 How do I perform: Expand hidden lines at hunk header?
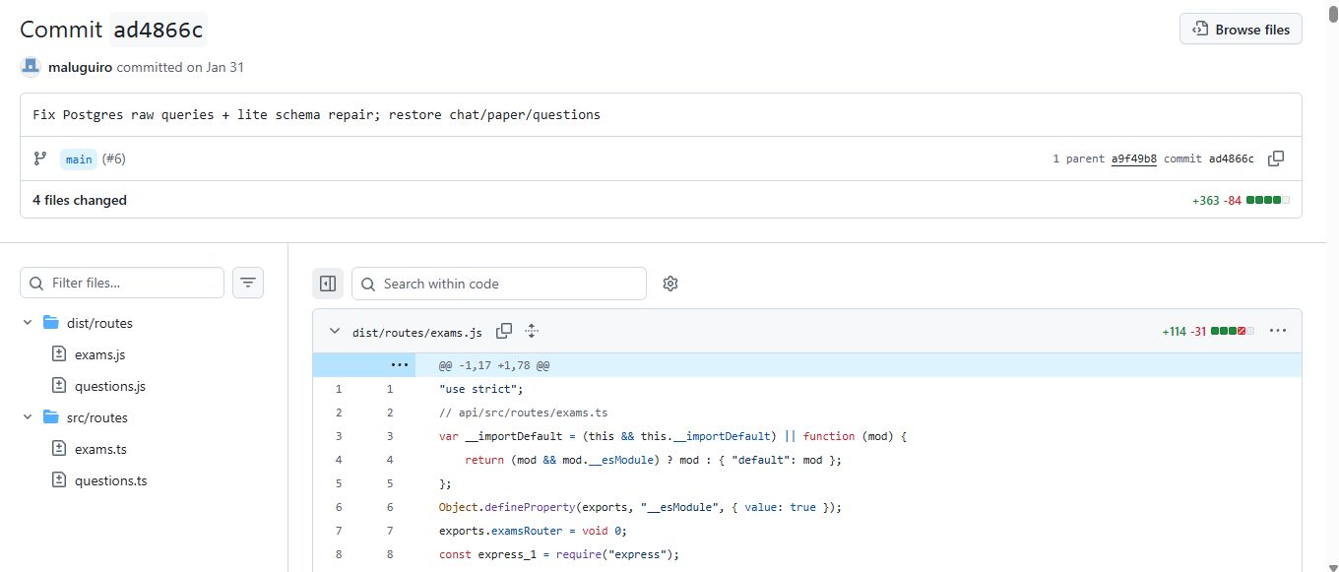click(x=399, y=364)
